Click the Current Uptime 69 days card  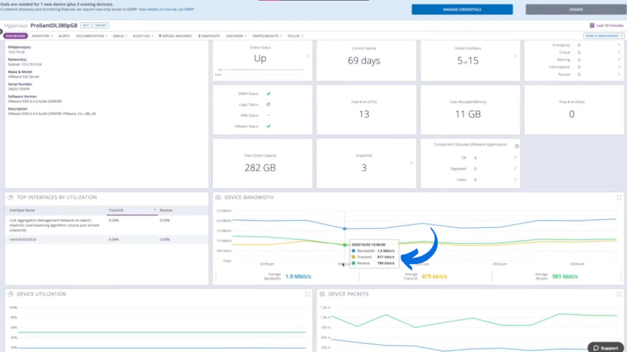pyautogui.click(x=366, y=61)
